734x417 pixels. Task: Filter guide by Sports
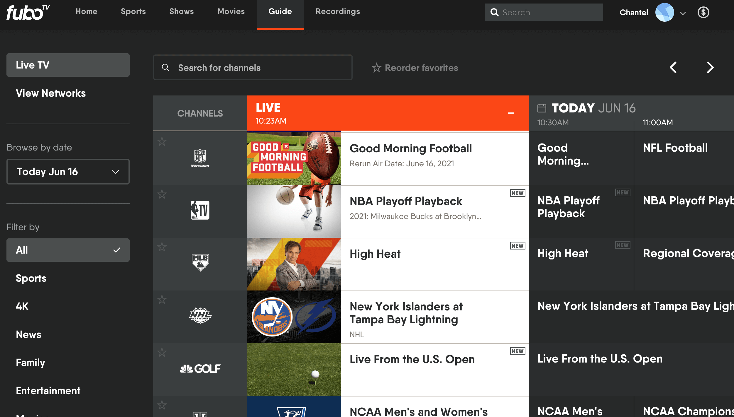click(x=31, y=278)
